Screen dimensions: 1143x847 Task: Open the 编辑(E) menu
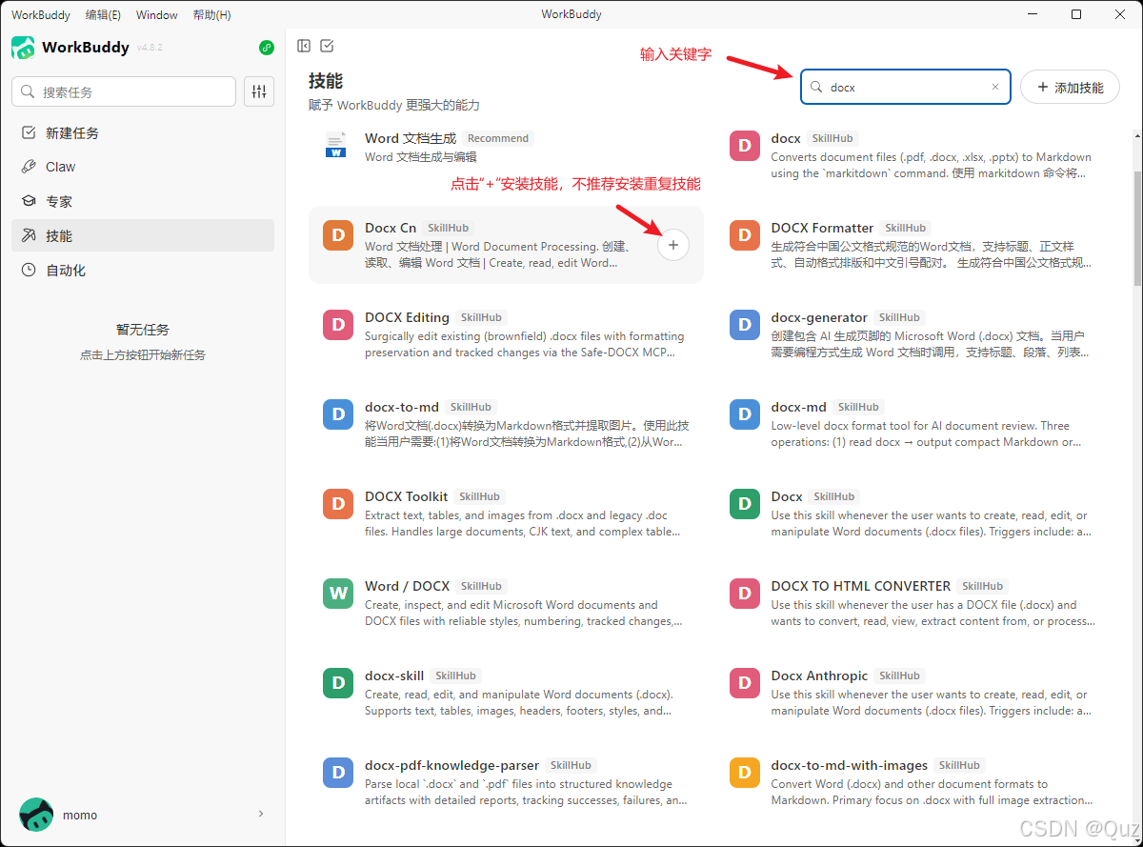[103, 14]
